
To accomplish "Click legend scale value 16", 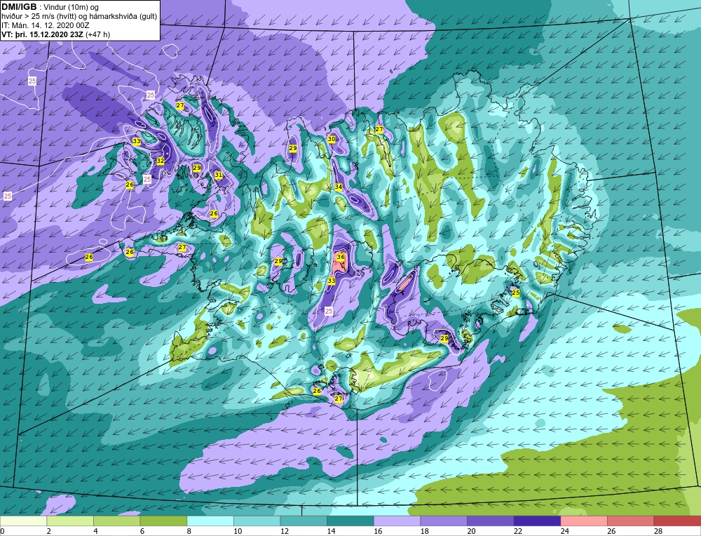I will click(x=377, y=531).
